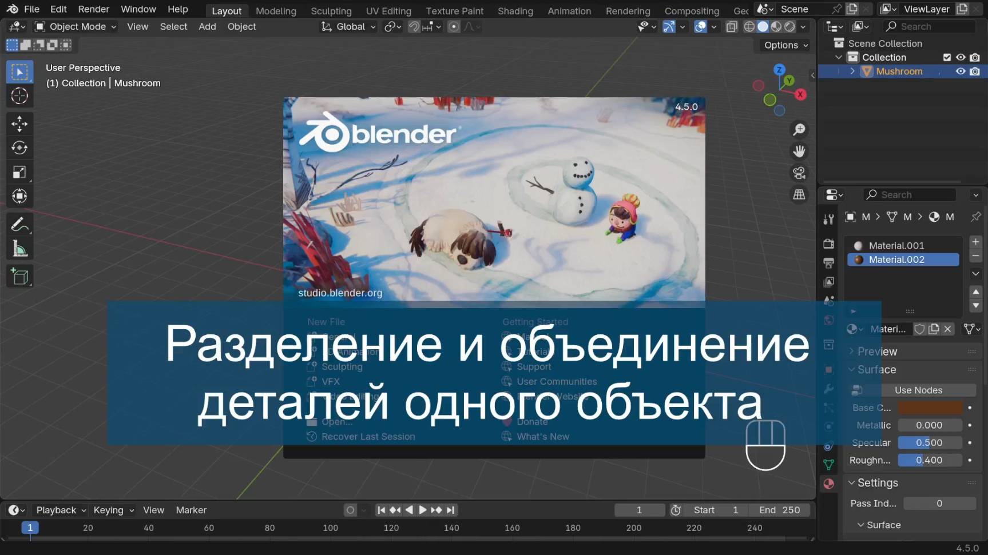Disable the Collection render camera toggle
Image resolution: width=988 pixels, height=555 pixels.
coord(974,57)
